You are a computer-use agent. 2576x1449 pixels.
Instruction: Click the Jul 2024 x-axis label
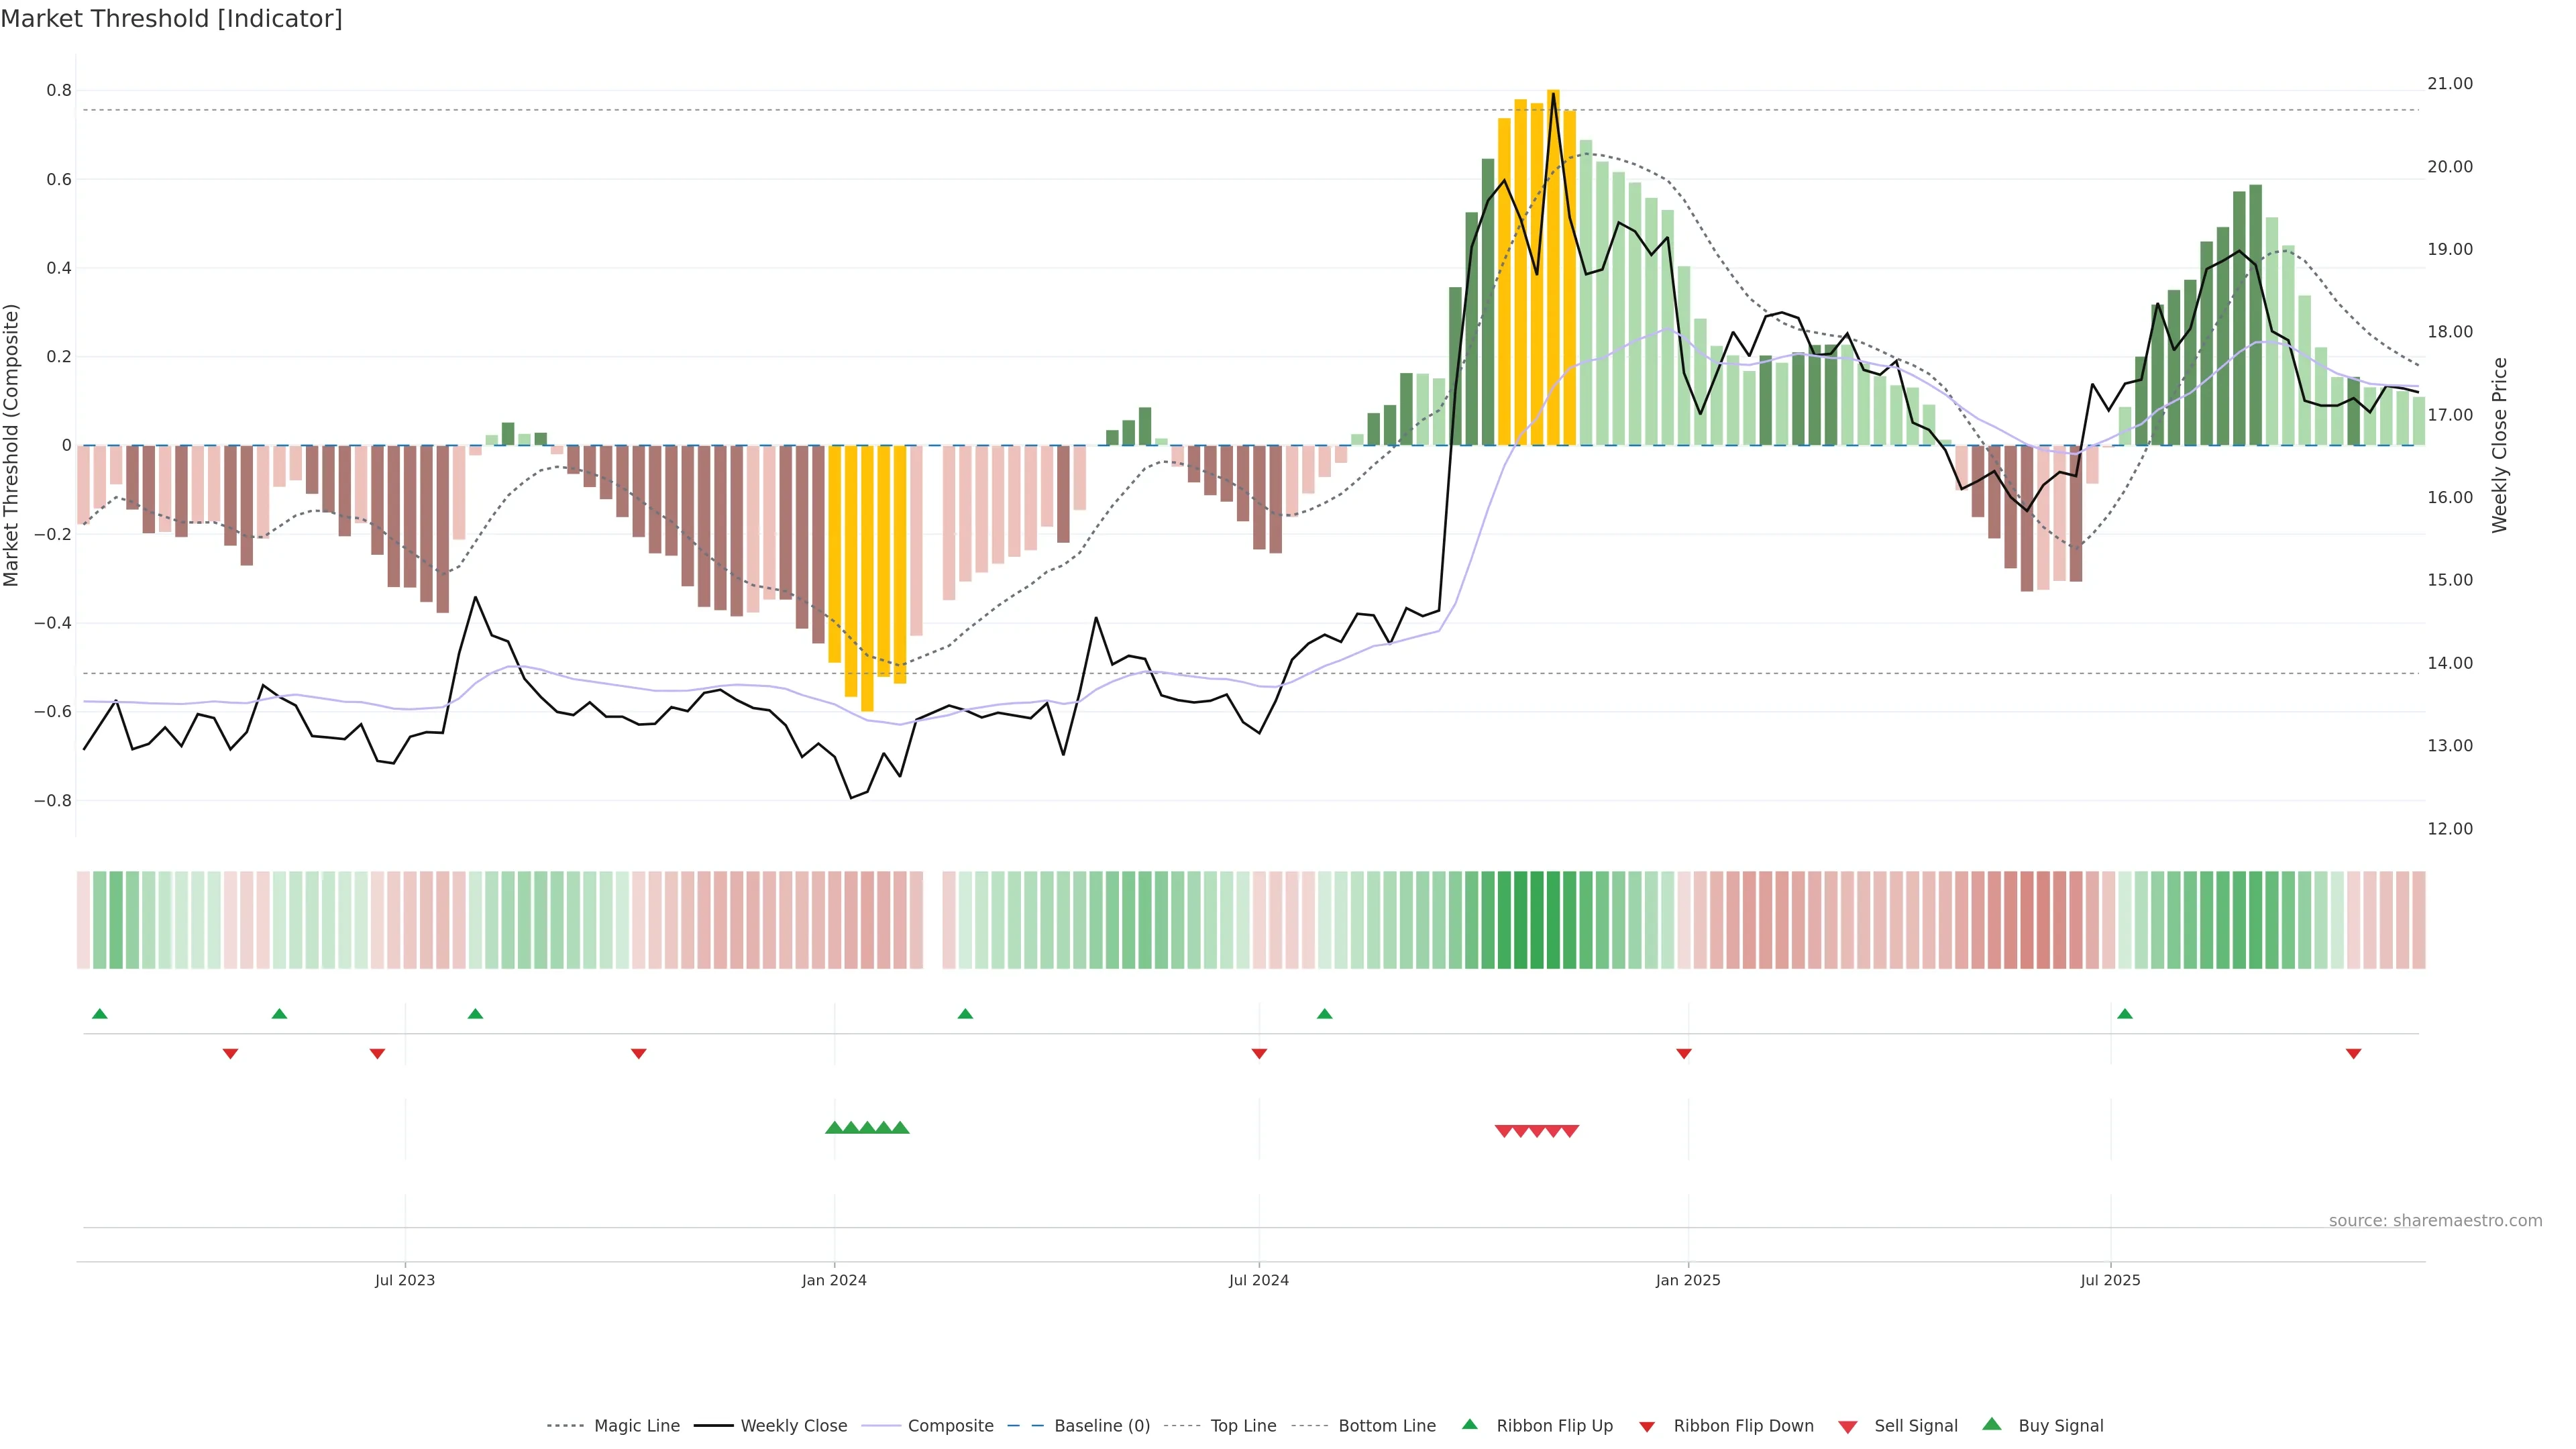point(1258,1280)
